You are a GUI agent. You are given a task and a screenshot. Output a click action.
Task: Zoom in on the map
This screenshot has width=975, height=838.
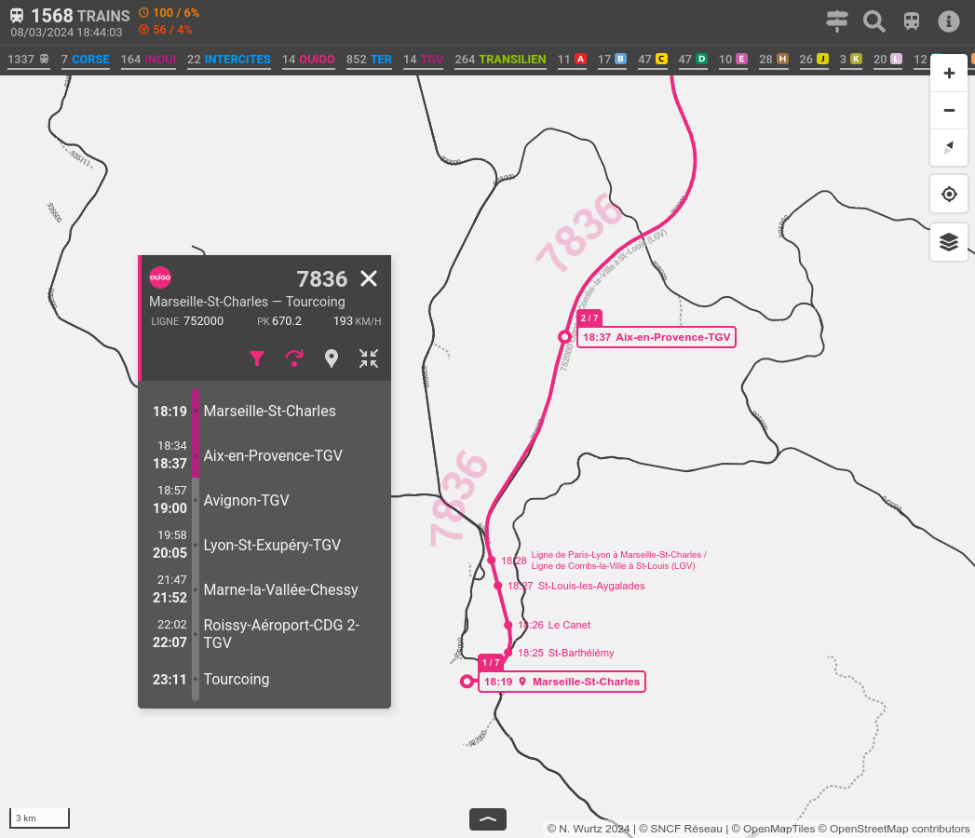[949, 74]
